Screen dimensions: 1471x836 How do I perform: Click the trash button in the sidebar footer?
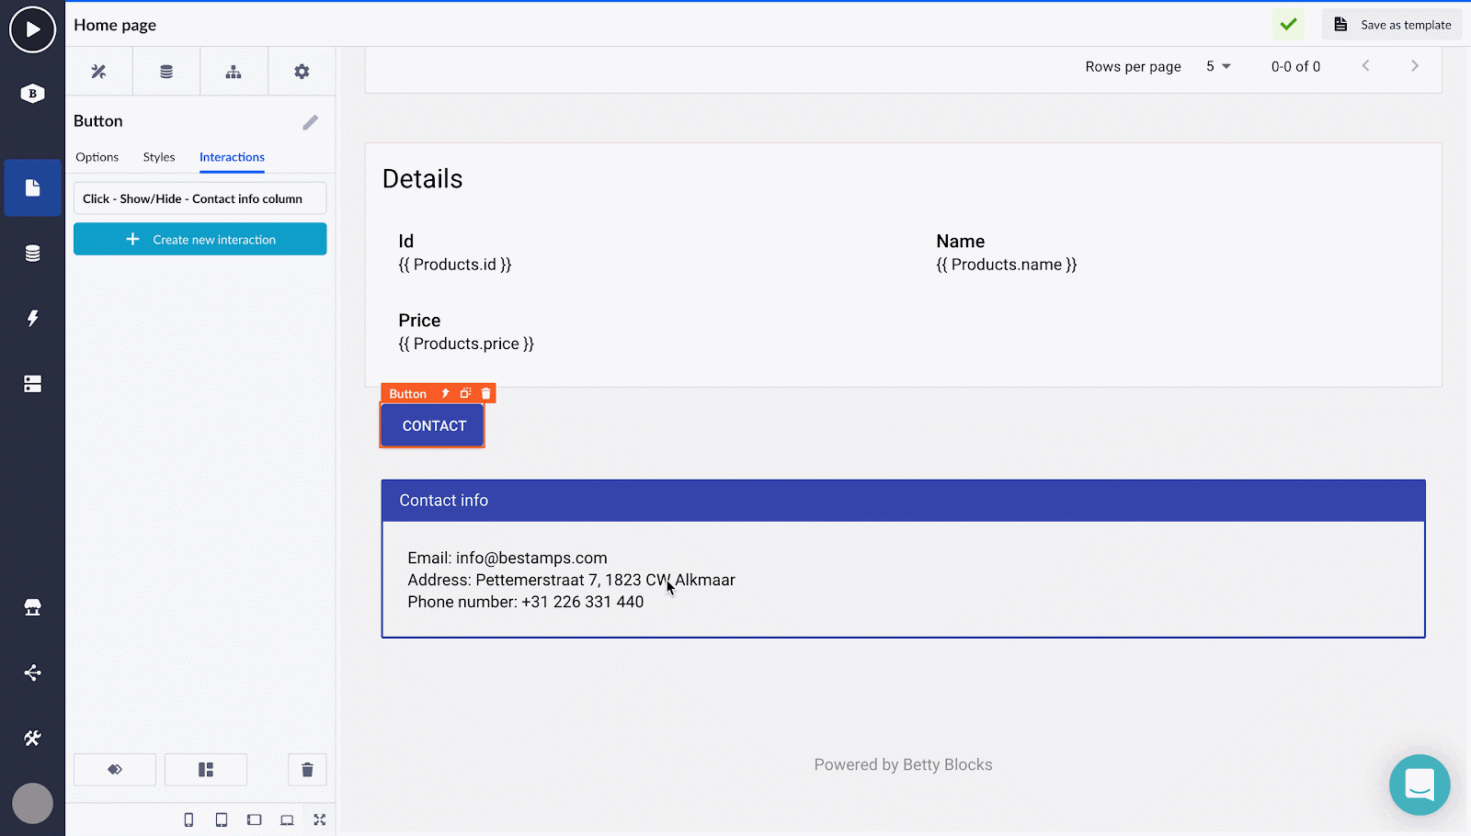tap(307, 770)
